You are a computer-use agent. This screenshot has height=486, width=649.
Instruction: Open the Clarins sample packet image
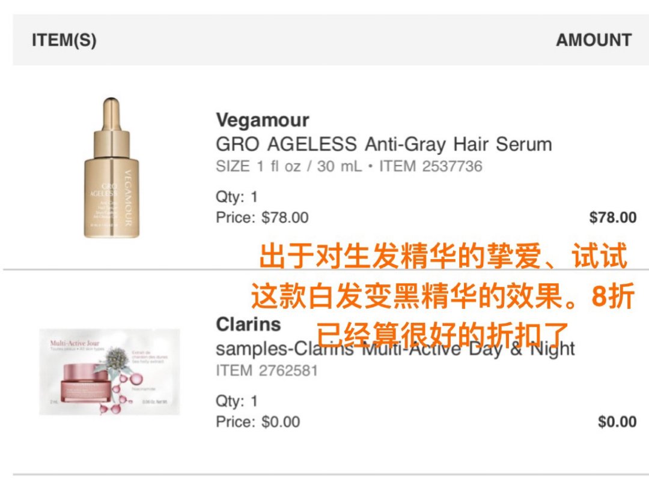coord(110,371)
